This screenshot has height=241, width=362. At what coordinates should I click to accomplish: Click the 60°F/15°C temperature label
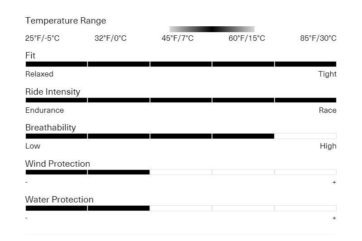tap(247, 38)
